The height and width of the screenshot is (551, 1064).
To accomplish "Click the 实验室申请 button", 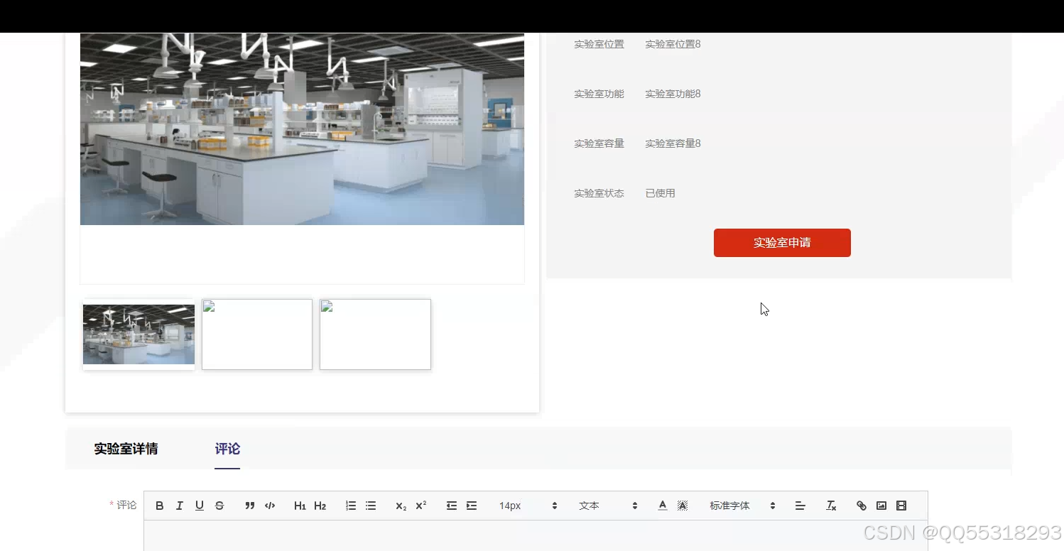I will (782, 242).
